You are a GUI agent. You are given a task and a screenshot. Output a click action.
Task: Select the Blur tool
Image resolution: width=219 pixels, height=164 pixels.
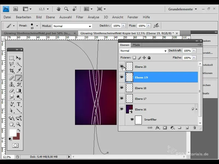pyautogui.click(x=11, y=97)
